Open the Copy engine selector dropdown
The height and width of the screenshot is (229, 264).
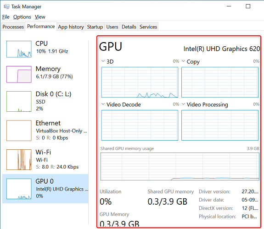(x=183, y=61)
